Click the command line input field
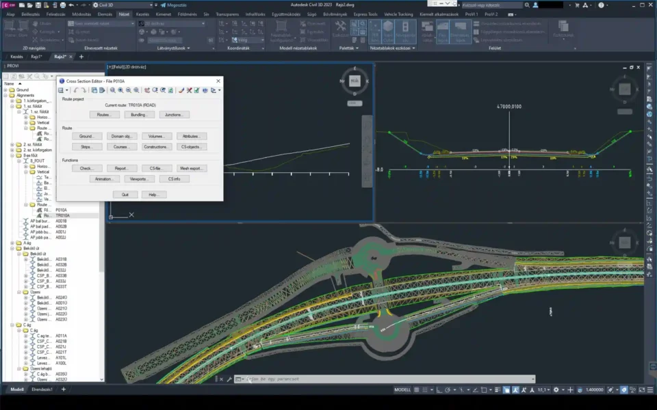 tap(385, 379)
